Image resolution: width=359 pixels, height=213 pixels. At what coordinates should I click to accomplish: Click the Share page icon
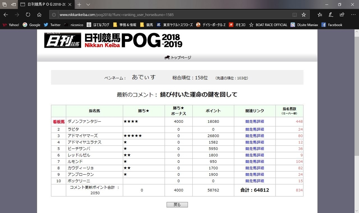(342, 15)
